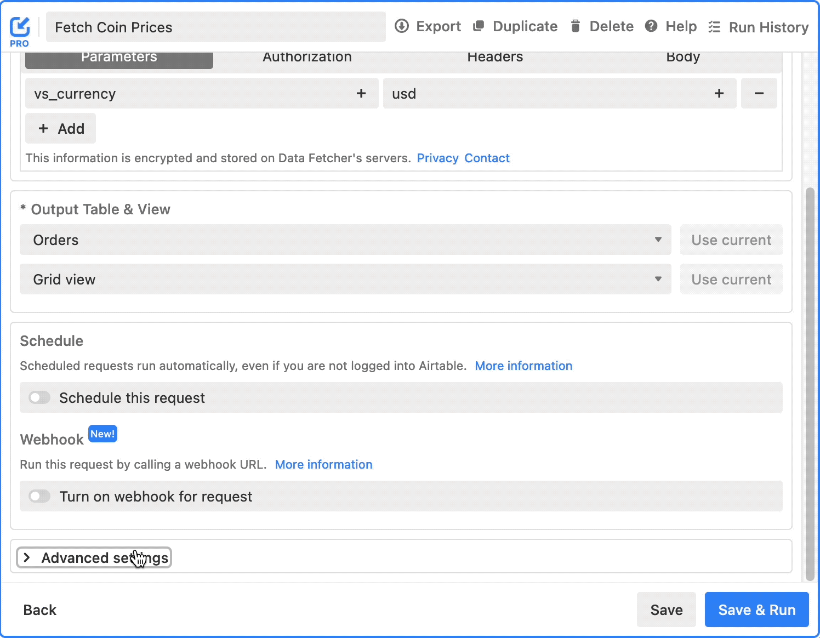Click the vertical scrollbar thumb

pyautogui.click(x=810, y=384)
